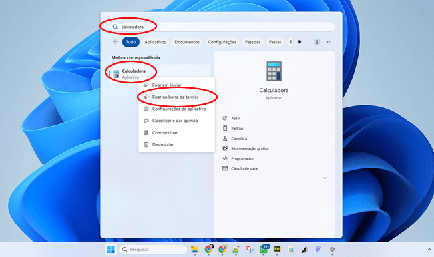Screen dimensions: 434x257
Task: Open File Explorer from the taskbar
Action: [x=194, y=249]
